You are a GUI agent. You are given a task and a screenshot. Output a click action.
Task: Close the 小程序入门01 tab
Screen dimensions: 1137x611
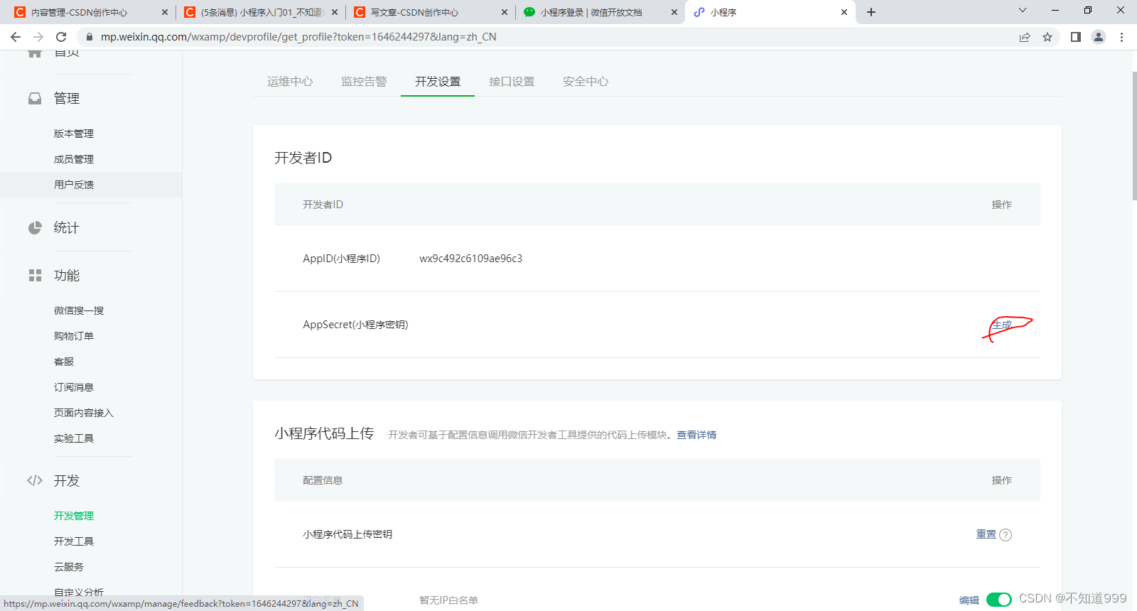(x=335, y=12)
